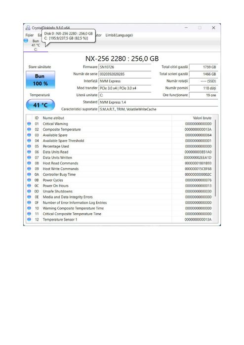The height and width of the screenshot is (345, 244).
Task: Click the disk title NX-256 2280 : 256,0 GB
Action: click(122, 59)
